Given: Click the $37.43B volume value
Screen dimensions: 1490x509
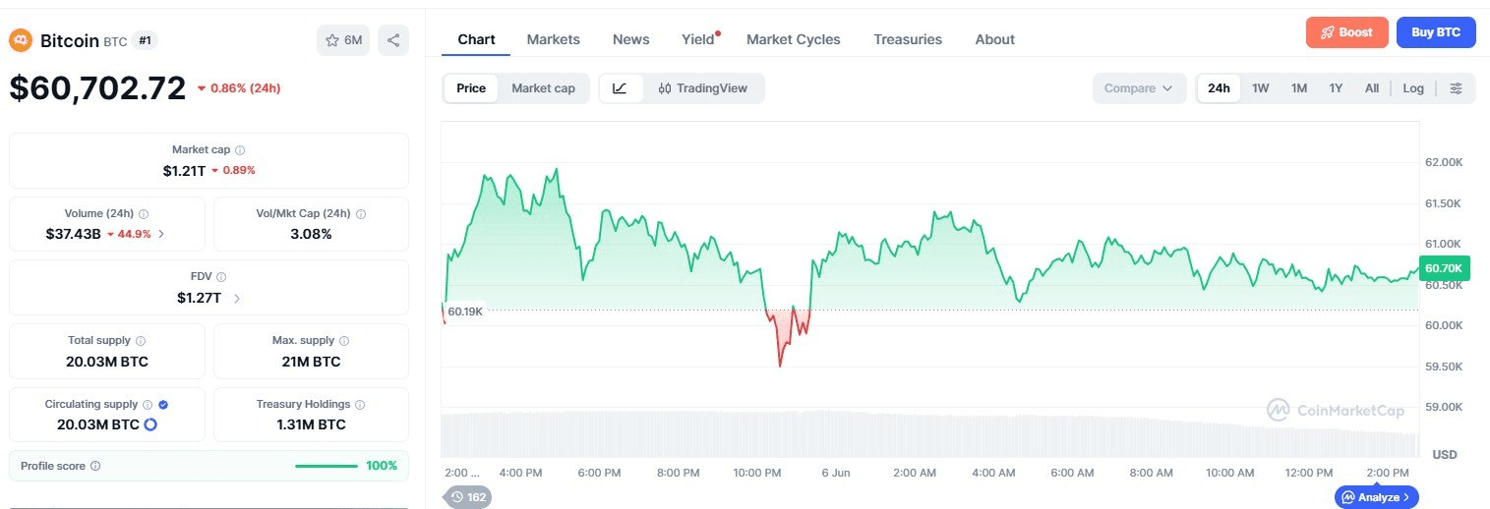Looking at the screenshot, I should click(x=73, y=234).
